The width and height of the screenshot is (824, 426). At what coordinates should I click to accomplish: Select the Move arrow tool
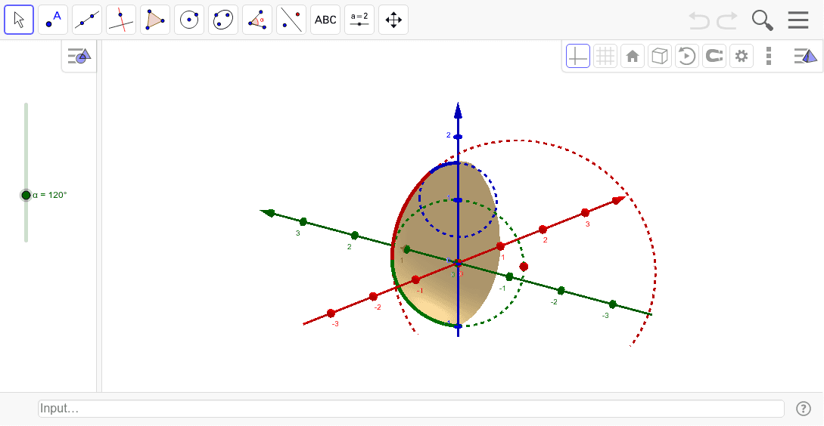coord(19,20)
